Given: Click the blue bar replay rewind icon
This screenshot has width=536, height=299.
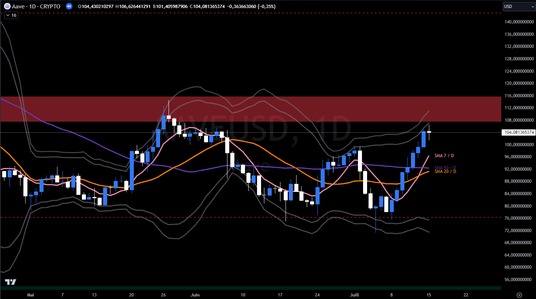Looking at the screenshot, I should pyautogui.click(x=69, y=6).
